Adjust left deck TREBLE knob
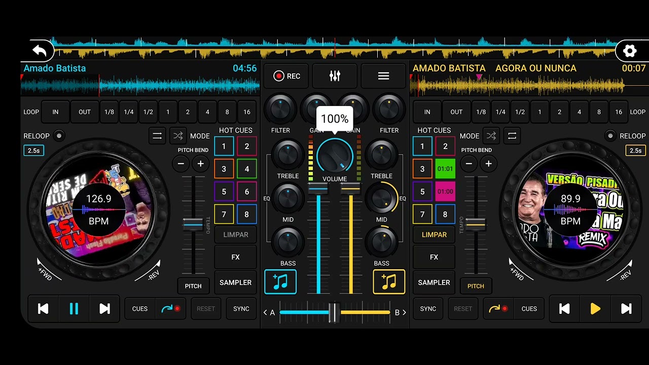 (x=288, y=155)
